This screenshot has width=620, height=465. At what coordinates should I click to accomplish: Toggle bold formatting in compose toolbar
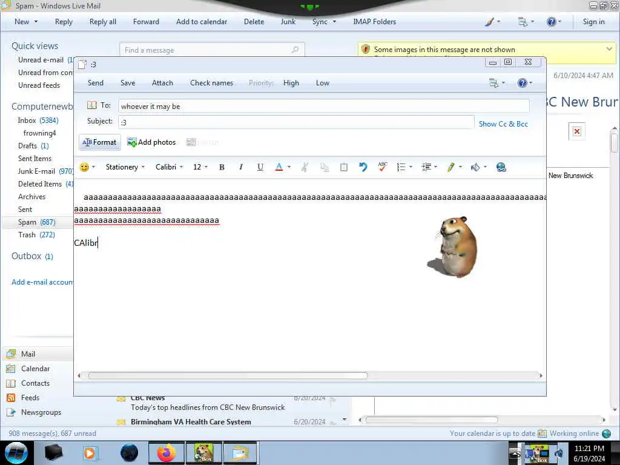pyautogui.click(x=222, y=167)
